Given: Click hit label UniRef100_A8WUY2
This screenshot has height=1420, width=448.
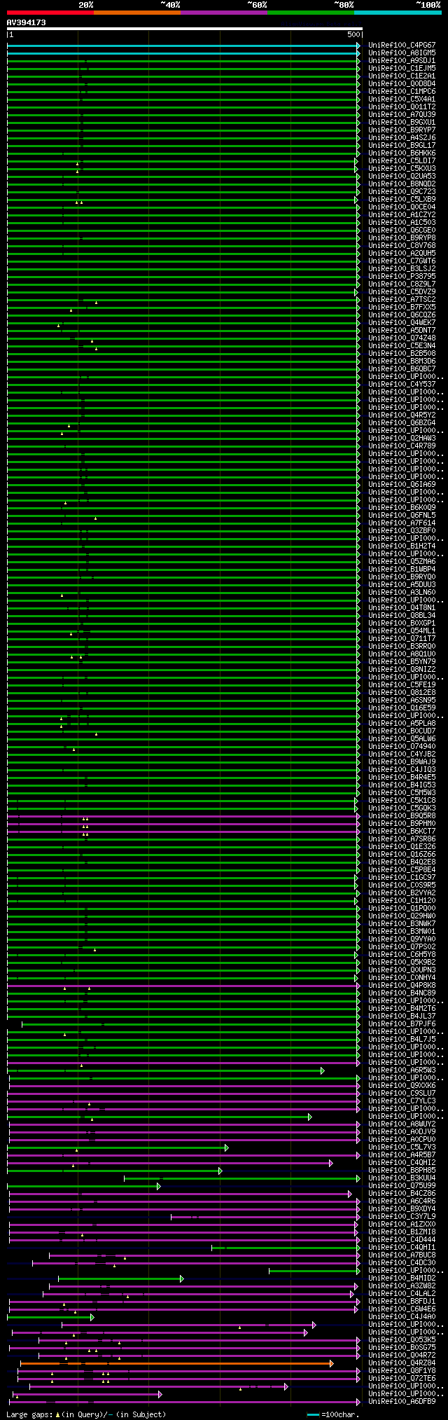Looking at the screenshot, I should 402,1124.
